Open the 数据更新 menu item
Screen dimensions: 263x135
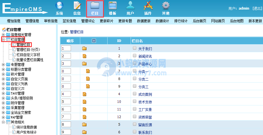(x=144, y=21)
